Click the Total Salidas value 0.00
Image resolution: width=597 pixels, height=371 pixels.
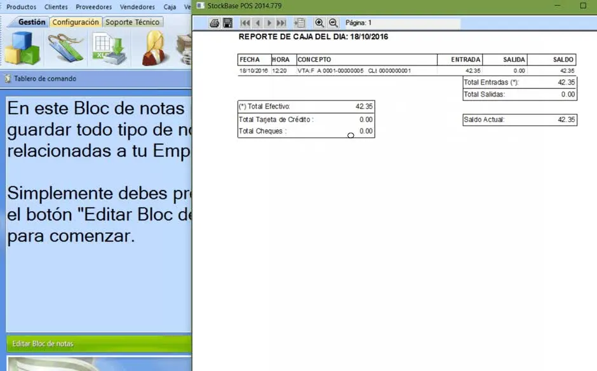point(568,94)
